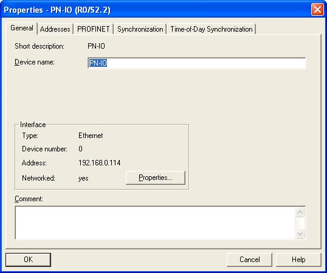Switch to the Synchronization tab
The image size is (327, 273).
coord(140,29)
